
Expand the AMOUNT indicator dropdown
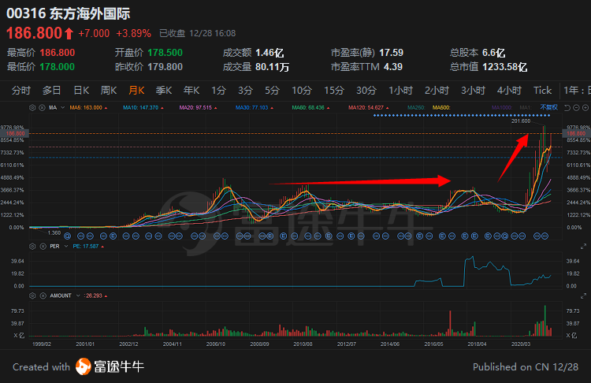[x=77, y=296]
